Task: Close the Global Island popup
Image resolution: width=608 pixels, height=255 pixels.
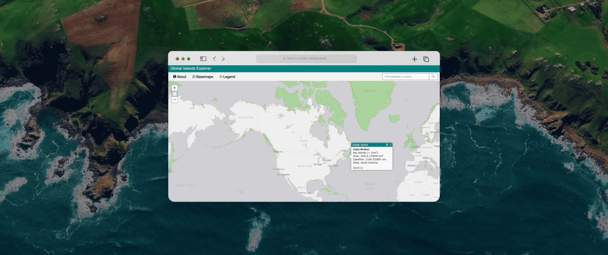Action: pos(391,145)
